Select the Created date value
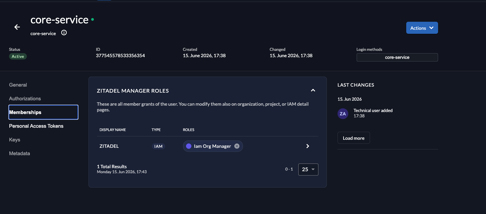 (204, 56)
